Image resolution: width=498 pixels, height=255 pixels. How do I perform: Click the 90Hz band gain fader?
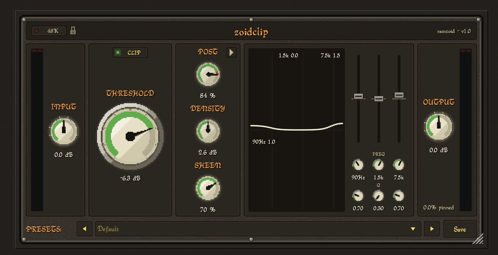(359, 96)
